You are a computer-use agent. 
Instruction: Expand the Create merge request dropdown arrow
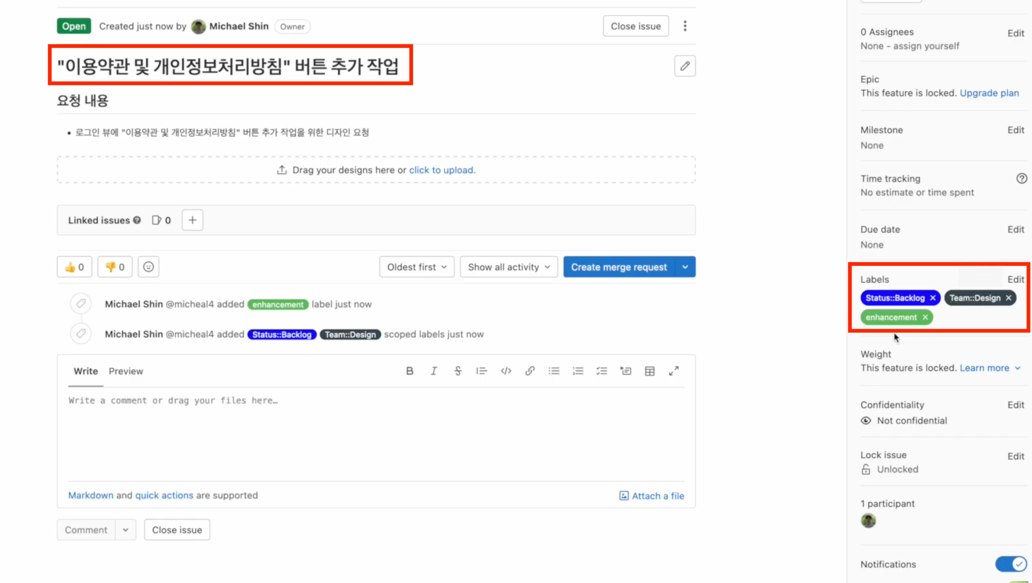pyautogui.click(x=685, y=266)
